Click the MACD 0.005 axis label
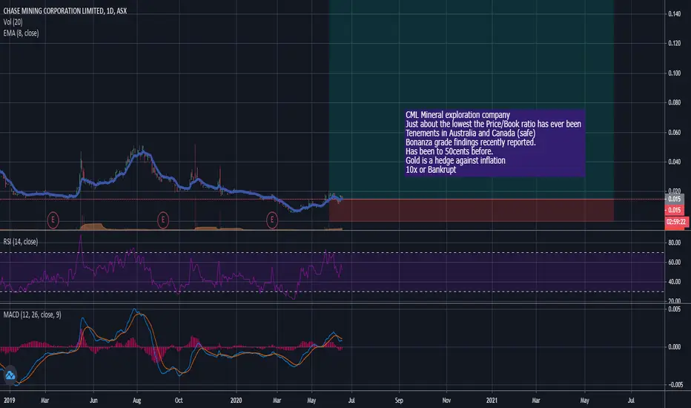This screenshot has height=408, width=691. click(674, 309)
